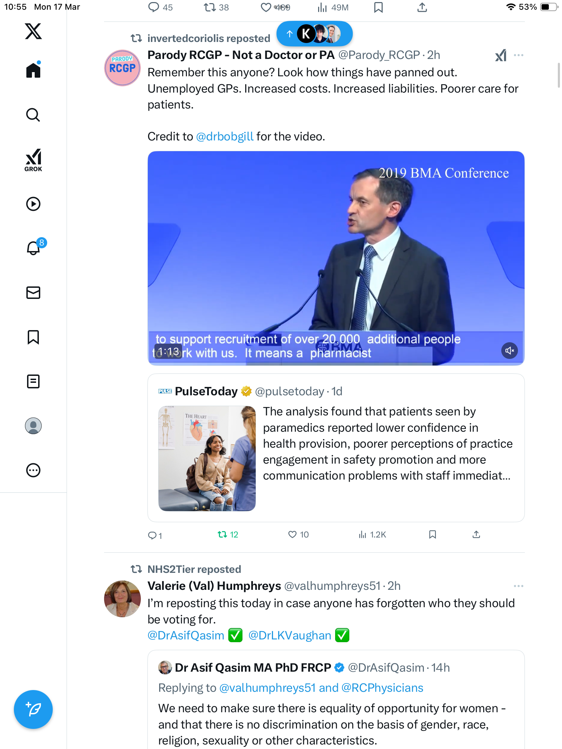Expand the sidebar More circle menu
This screenshot has width=562, height=749.
tap(33, 470)
